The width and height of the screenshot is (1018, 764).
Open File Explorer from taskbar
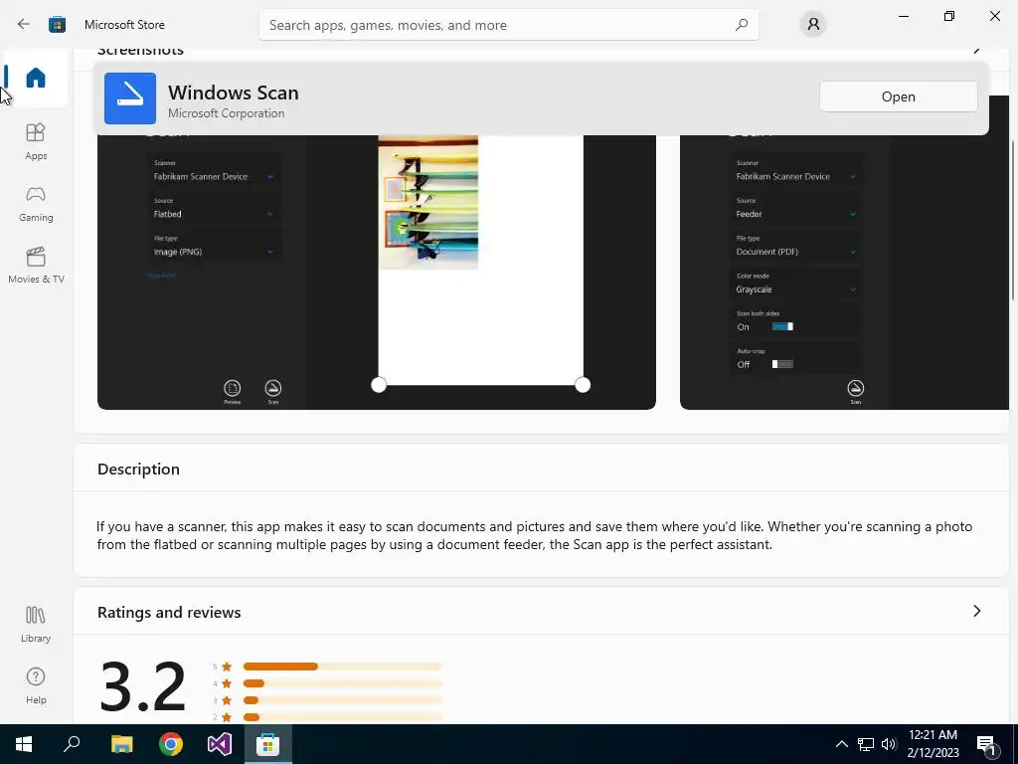121,744
